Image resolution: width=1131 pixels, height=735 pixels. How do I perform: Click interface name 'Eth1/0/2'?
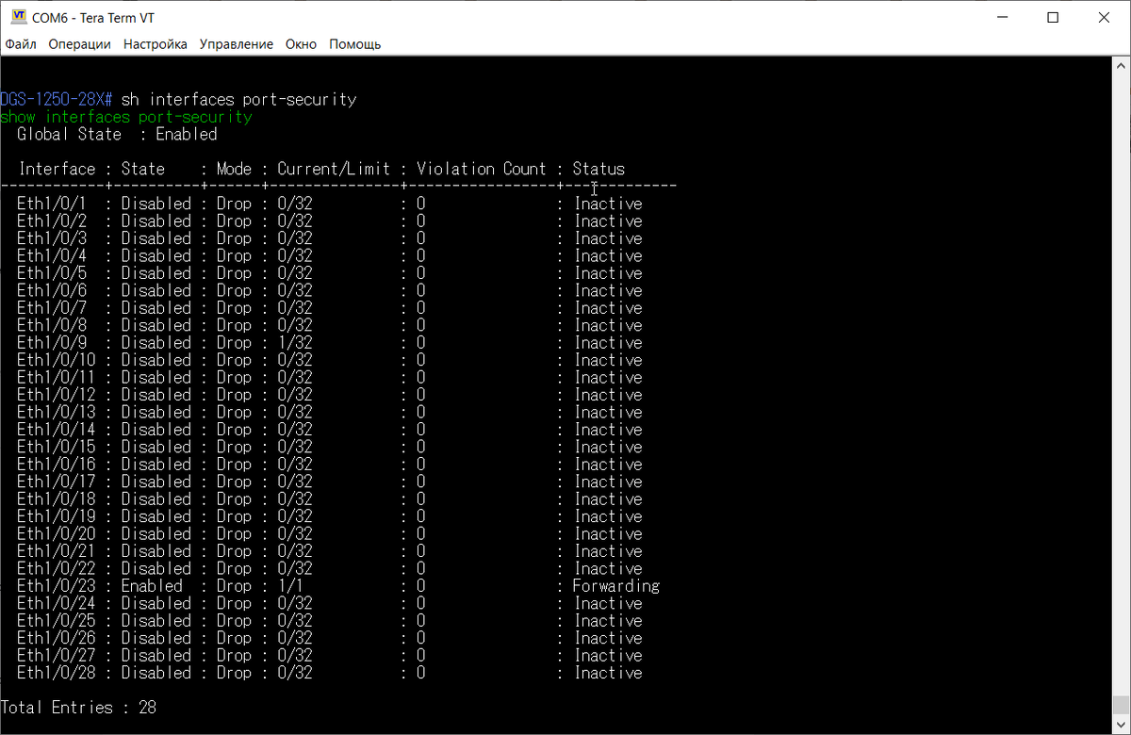pyautogui.click(x=52, y=221)
